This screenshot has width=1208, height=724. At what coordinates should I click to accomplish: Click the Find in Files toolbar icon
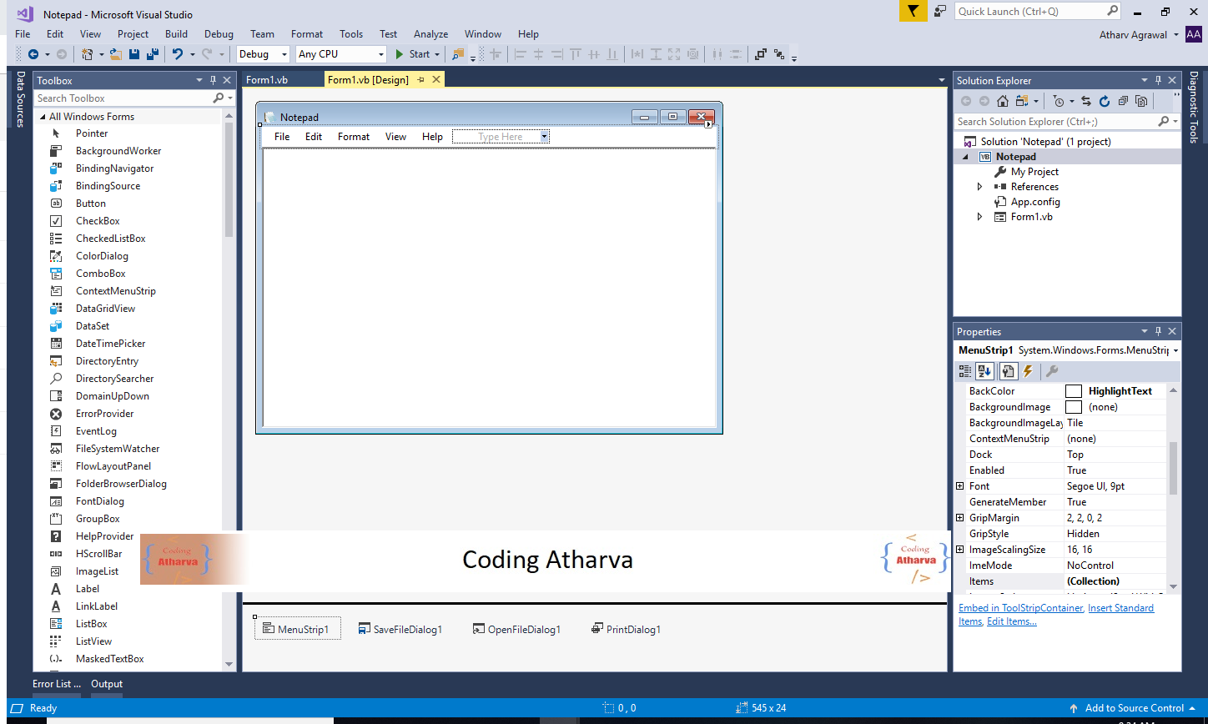pos(457,54)
